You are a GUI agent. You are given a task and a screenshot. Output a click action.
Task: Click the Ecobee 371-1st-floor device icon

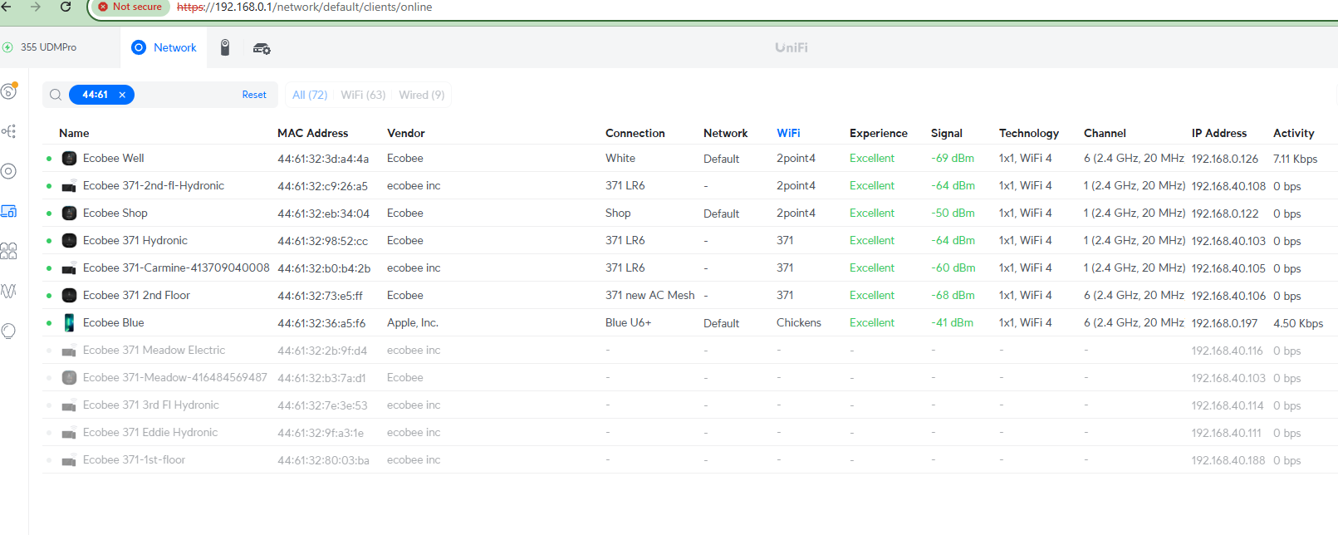pos(70,460)
